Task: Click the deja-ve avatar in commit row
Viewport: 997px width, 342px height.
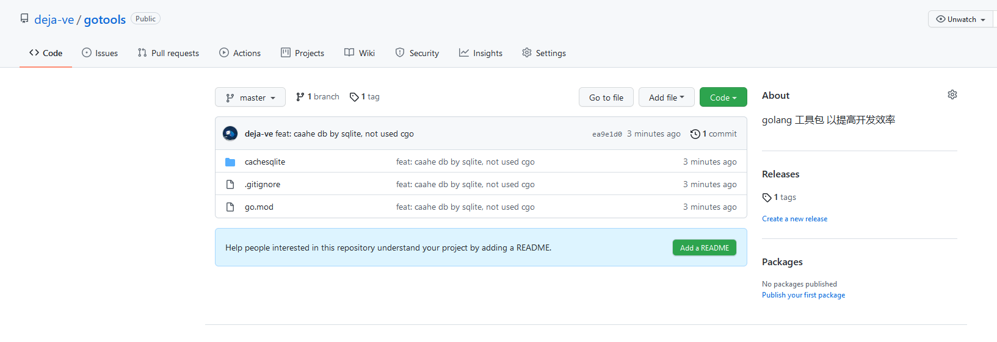Action: coord(230,134)
